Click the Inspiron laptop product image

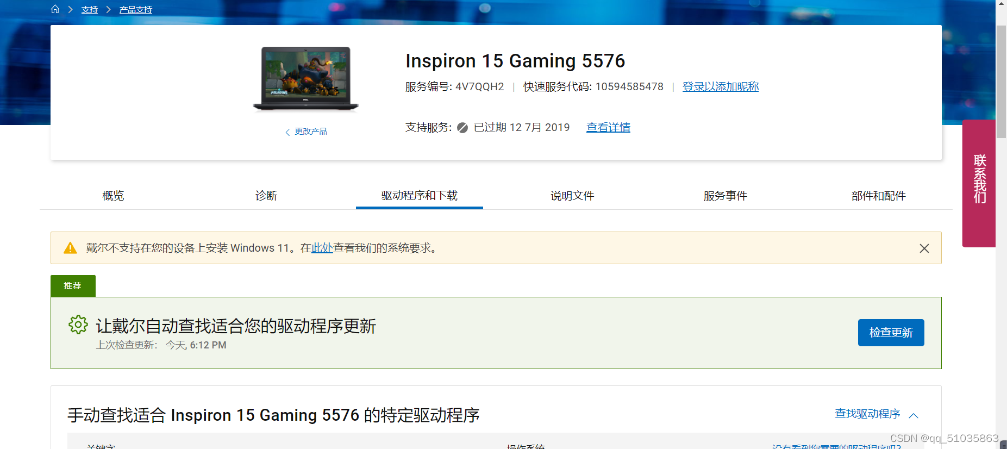(306, 79)
